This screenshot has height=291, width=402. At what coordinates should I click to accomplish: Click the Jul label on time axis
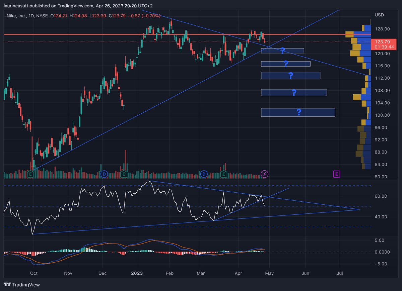(x=340, y=273)
